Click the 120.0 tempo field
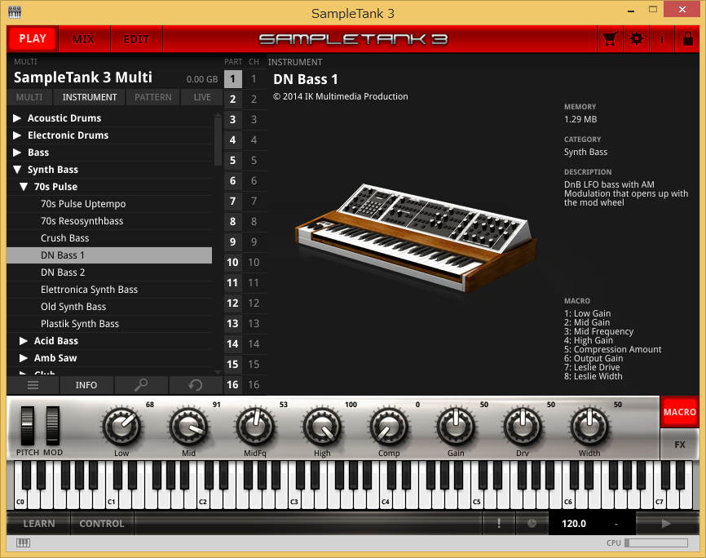 574,523
